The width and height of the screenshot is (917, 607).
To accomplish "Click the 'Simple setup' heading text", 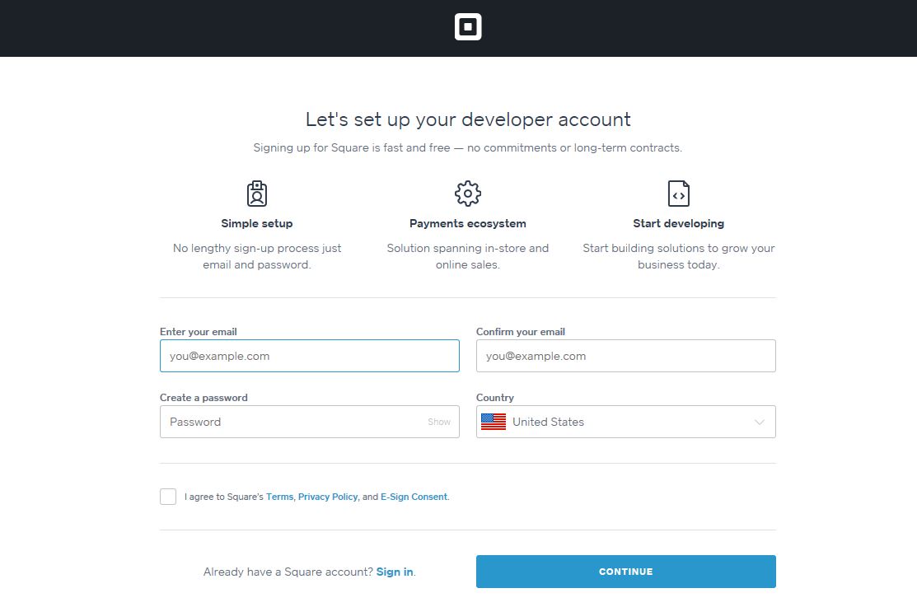I will point(257,223).
